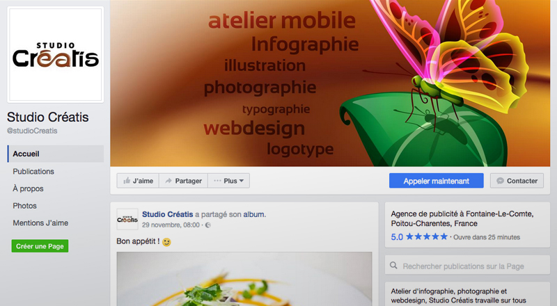Viewport: 557px width, 306px height.
Task: Click the share arrow icon on Partager
Action: point(168,181)
